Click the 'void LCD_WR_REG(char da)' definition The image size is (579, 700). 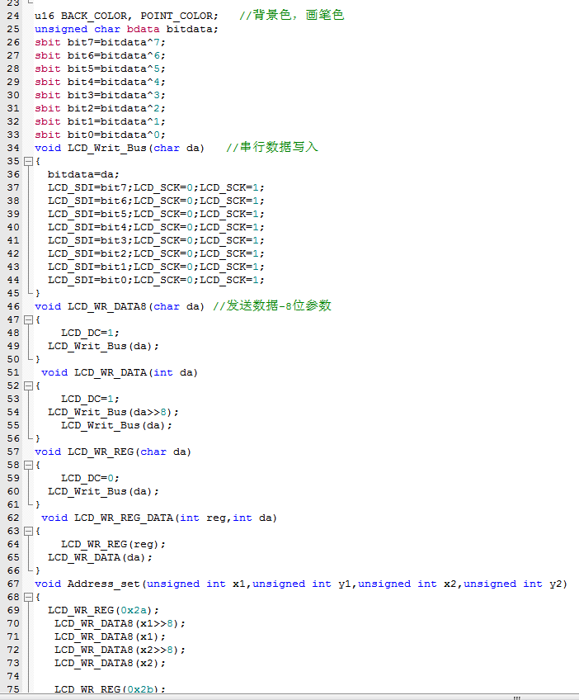coord(113,452)
